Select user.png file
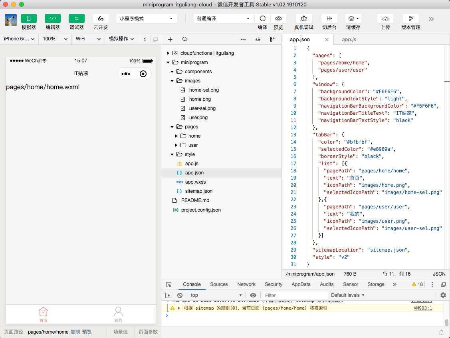Screen dimensions: 450x338 [x=198, y=118]
